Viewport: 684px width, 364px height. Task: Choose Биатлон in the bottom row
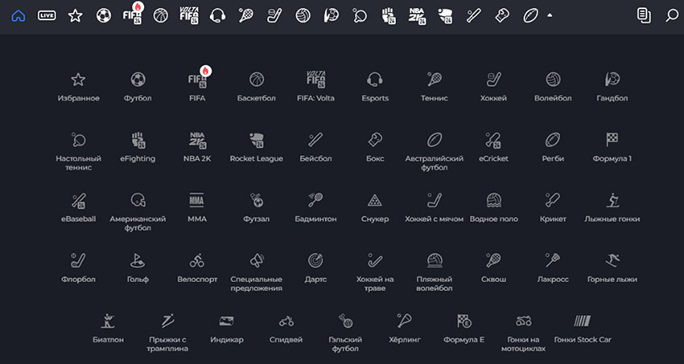coord(109,327)
